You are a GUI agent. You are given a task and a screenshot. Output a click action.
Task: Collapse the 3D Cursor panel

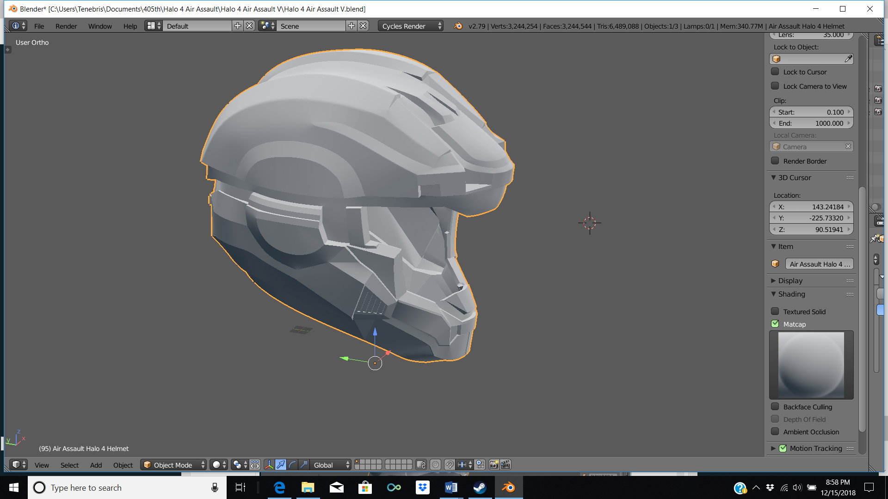pos(773,177)
